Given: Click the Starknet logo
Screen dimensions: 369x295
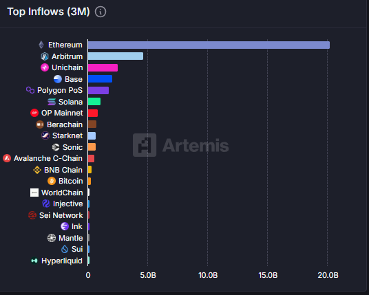Looking at the screenshot, I should (45, 135).
